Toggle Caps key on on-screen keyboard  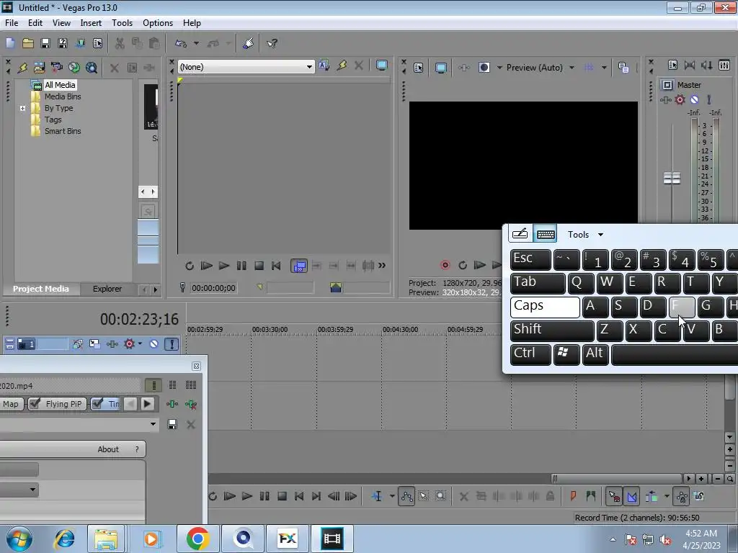click(545, 307)
